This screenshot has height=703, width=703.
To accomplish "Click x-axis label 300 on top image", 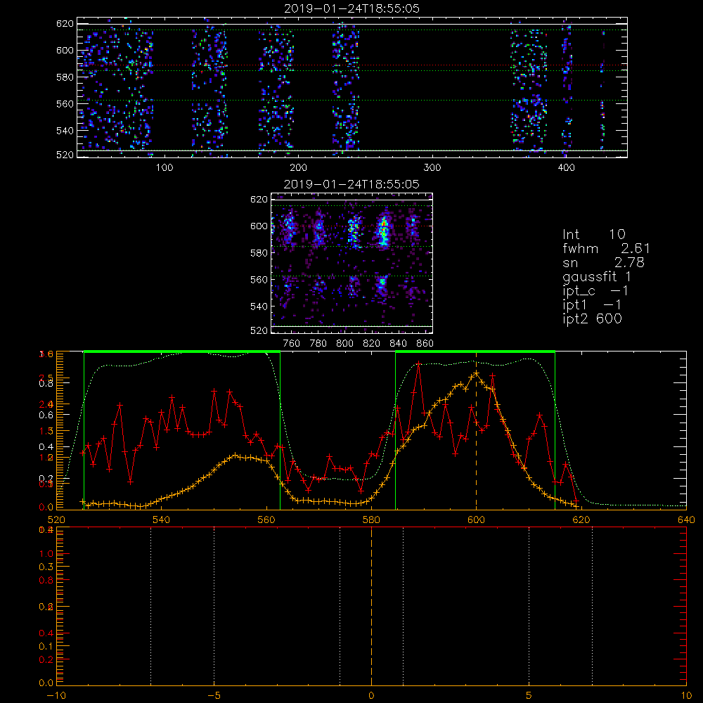I will [x=432, y=168].
